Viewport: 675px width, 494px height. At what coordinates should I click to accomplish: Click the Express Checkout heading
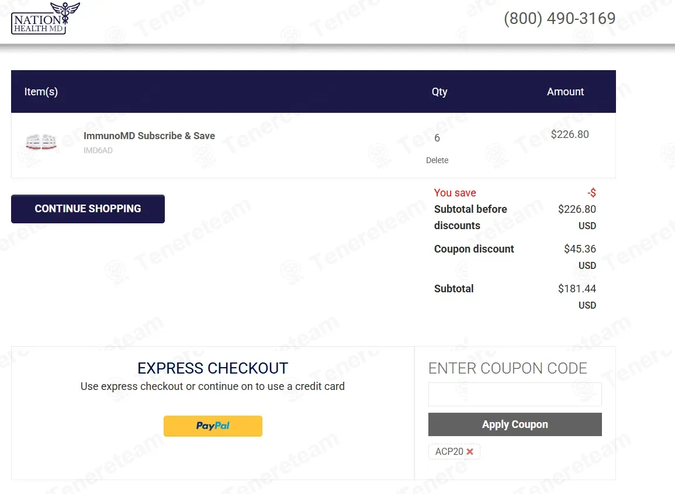pos(213,368)
